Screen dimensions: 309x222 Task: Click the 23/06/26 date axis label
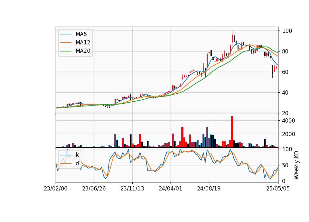pyautogui.click(x=94, y=189)
